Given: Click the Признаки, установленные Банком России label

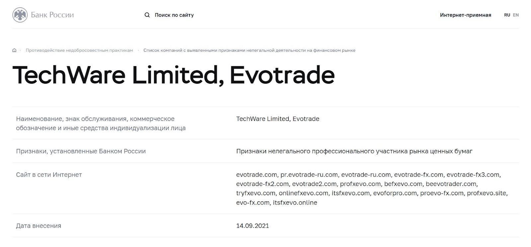Looking at the screenshot, I should tap(81, 151).
